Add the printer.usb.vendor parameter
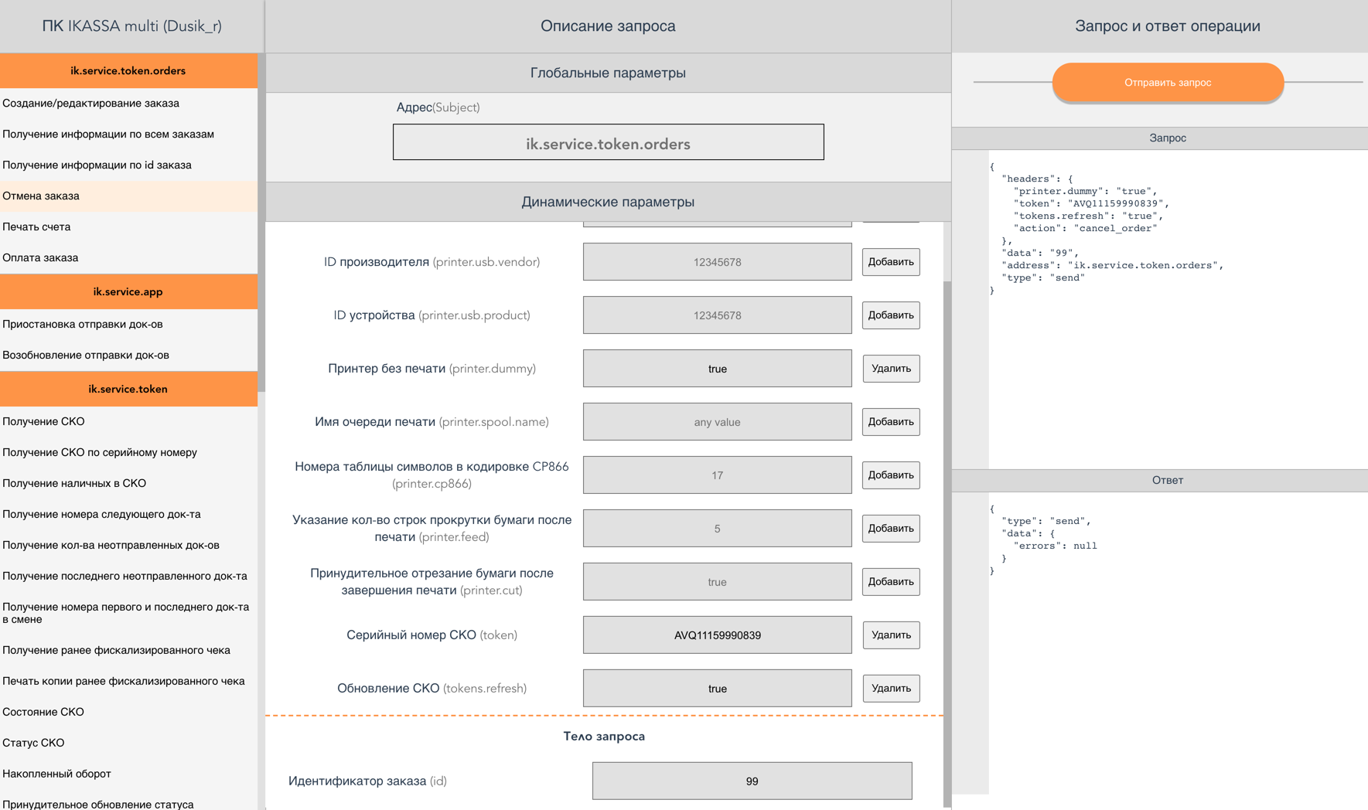 pyautogui.click(x=890, y=262)
